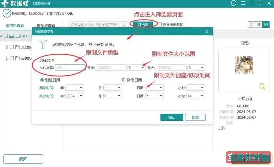Expand the 丢失路径 tree node
Viewport: 274px width, 167px height.
tap(7, 58)
